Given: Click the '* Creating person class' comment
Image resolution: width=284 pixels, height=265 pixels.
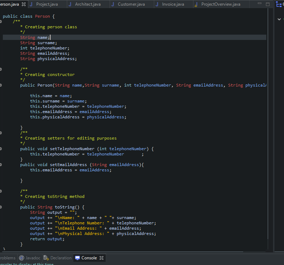Looking at the screenshot, I should pos(48,27).
